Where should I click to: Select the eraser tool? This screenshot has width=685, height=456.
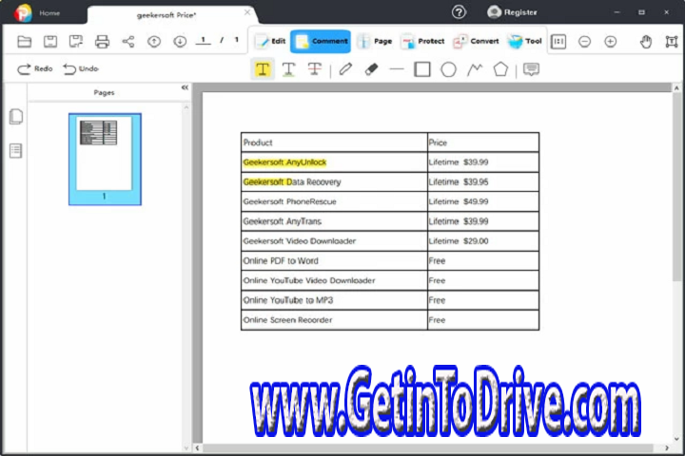371,69
